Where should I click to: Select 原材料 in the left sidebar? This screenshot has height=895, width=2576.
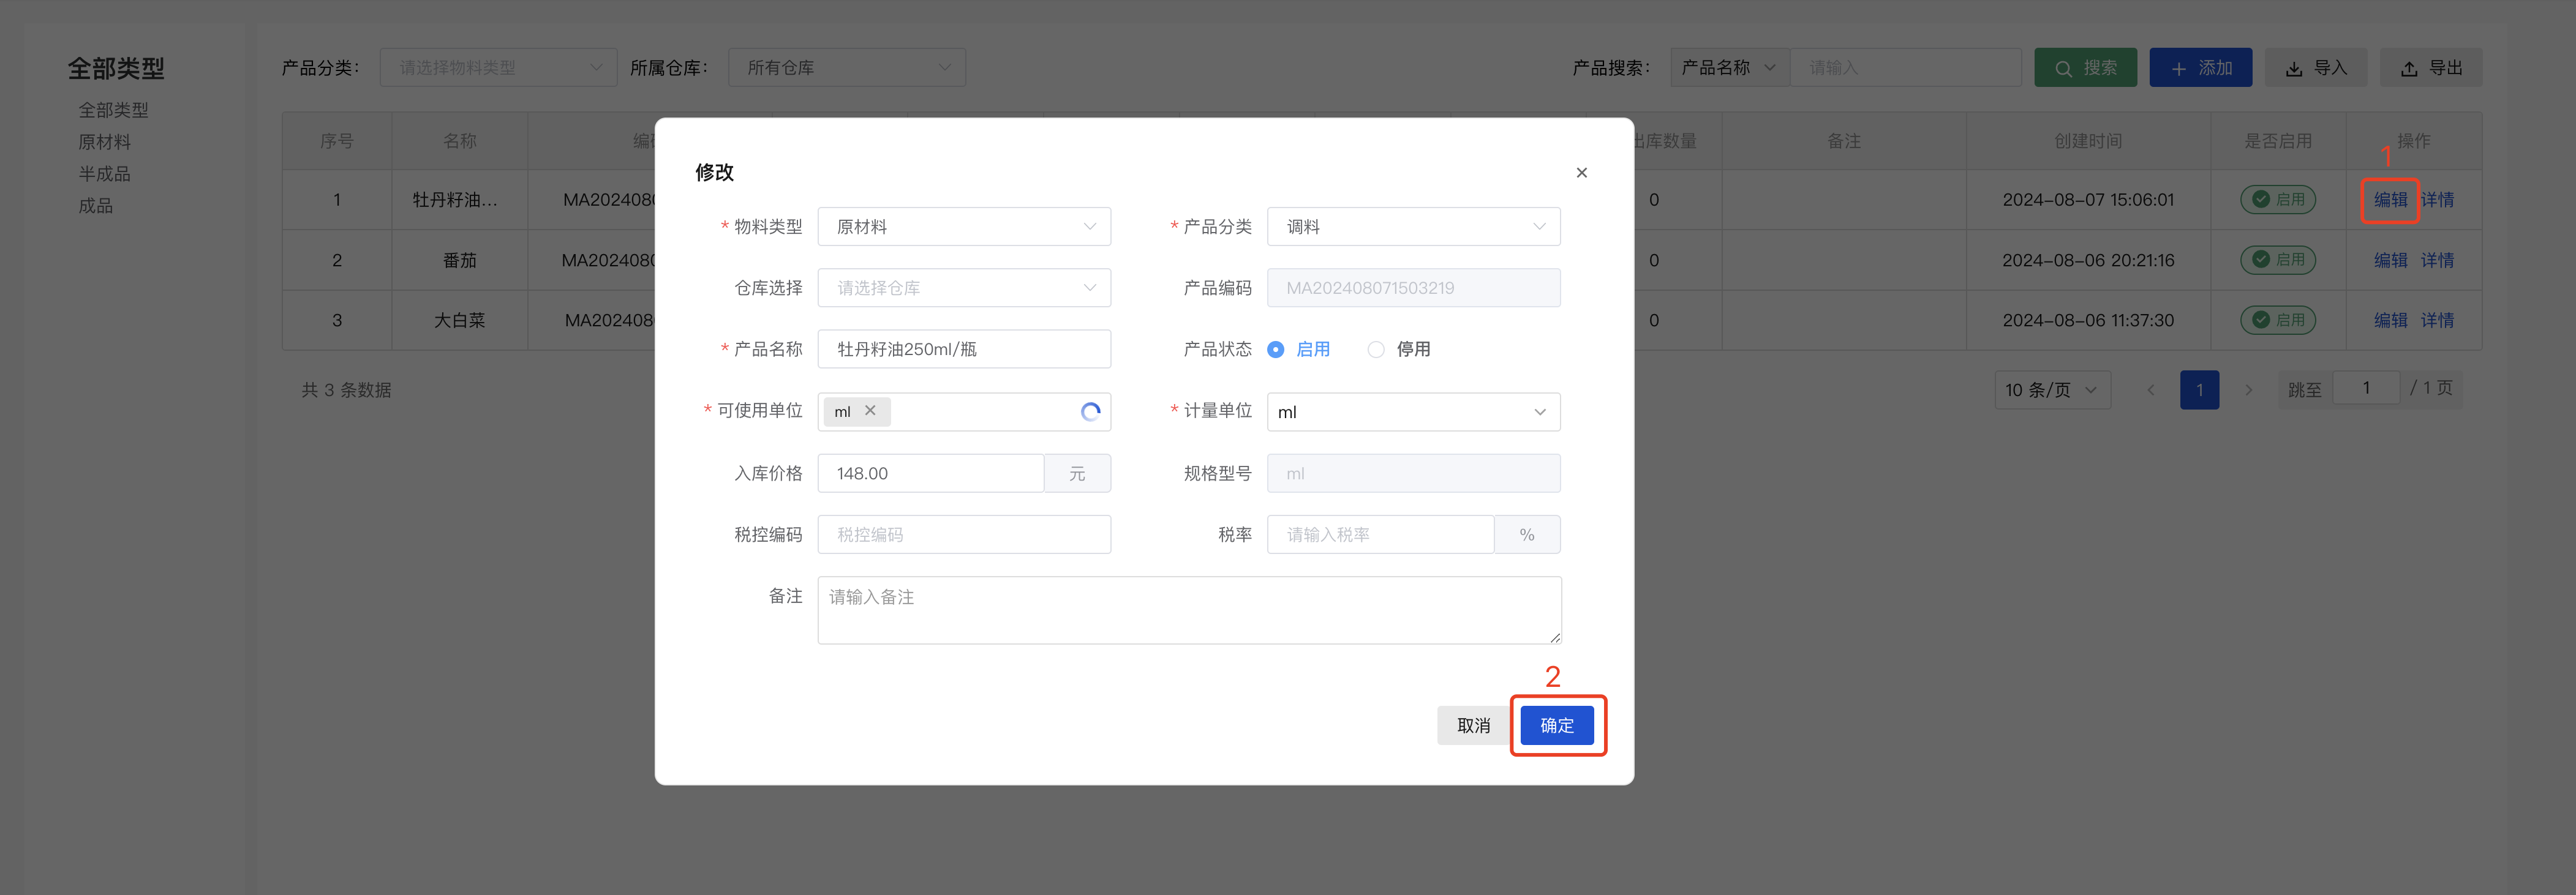[105, 142]
